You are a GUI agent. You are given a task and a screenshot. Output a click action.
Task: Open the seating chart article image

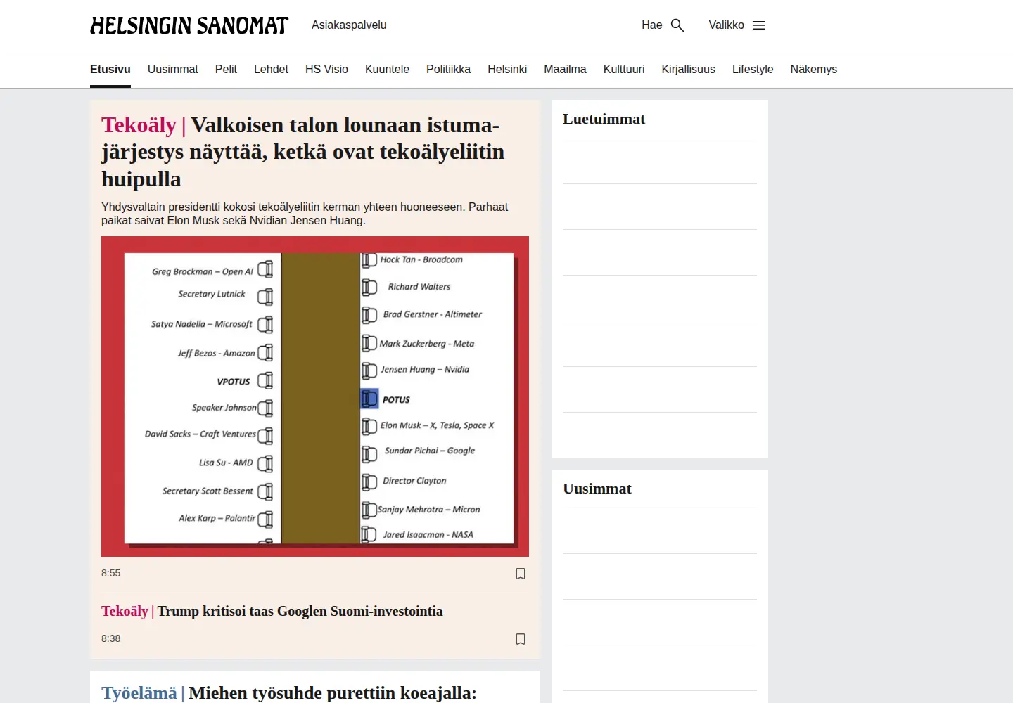point(315,396)
